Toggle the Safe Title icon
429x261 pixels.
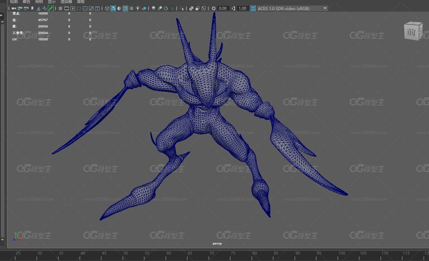click(x=97, y=8)
